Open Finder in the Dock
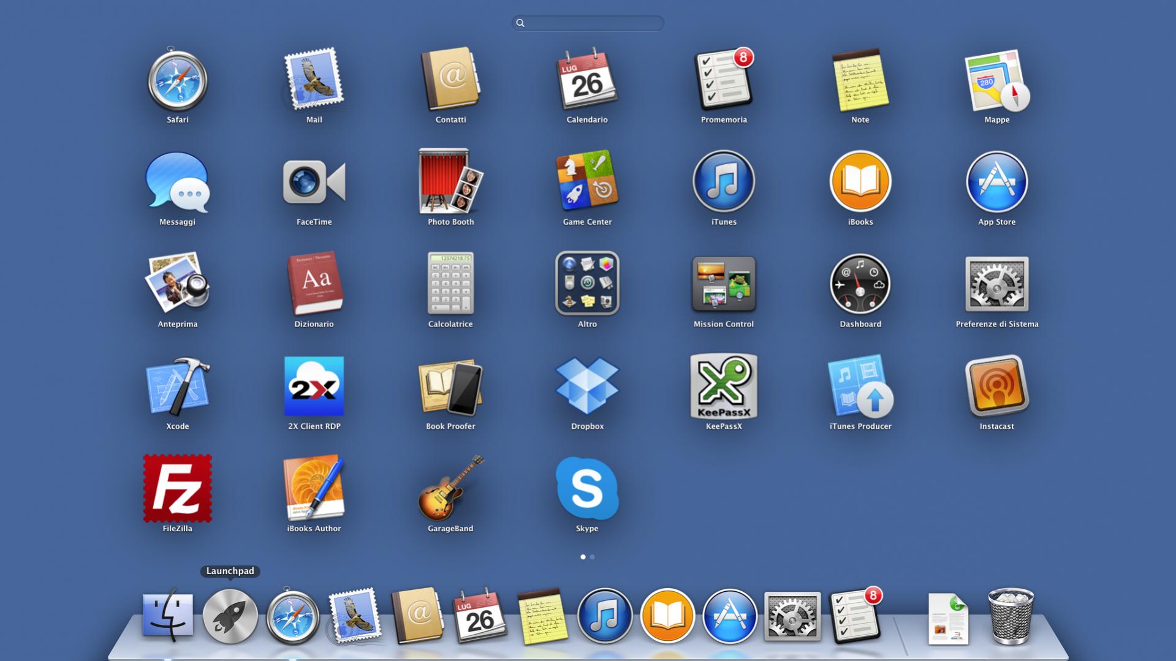The image size is (1176, 661). [x=167, y=616]
